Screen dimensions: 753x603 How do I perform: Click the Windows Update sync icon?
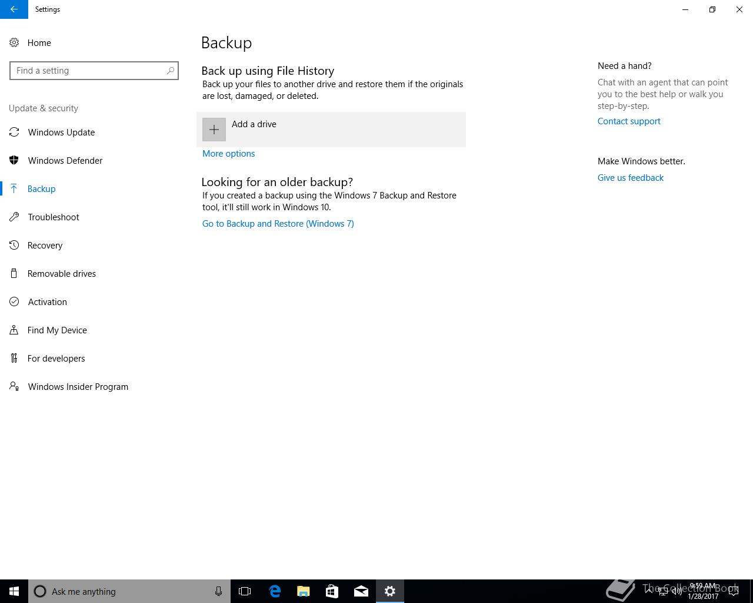point(14,132)
